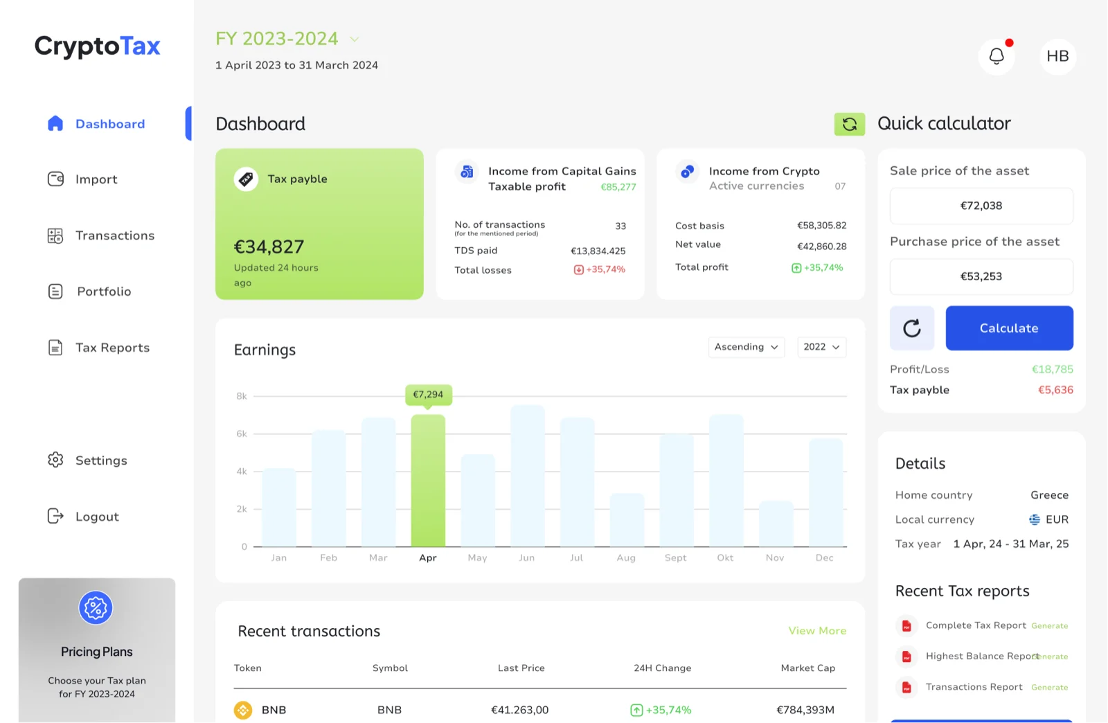Open the Ascending sort dropdown
The height and width of the screenshot is (723, 1108).
coord(747,347)
